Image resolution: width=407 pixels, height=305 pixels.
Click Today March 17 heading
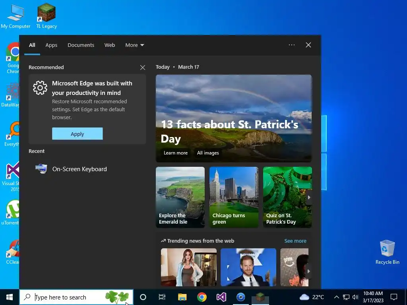[x=177, y=67]
